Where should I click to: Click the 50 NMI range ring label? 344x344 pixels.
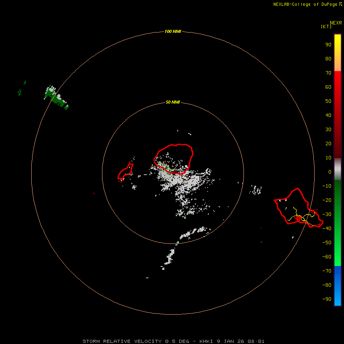tap(173, 102)
